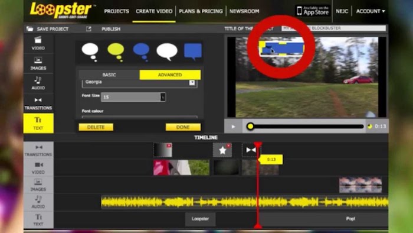413x233 pixels.
Task: Click Publish
Action: [x=111, y=29]
